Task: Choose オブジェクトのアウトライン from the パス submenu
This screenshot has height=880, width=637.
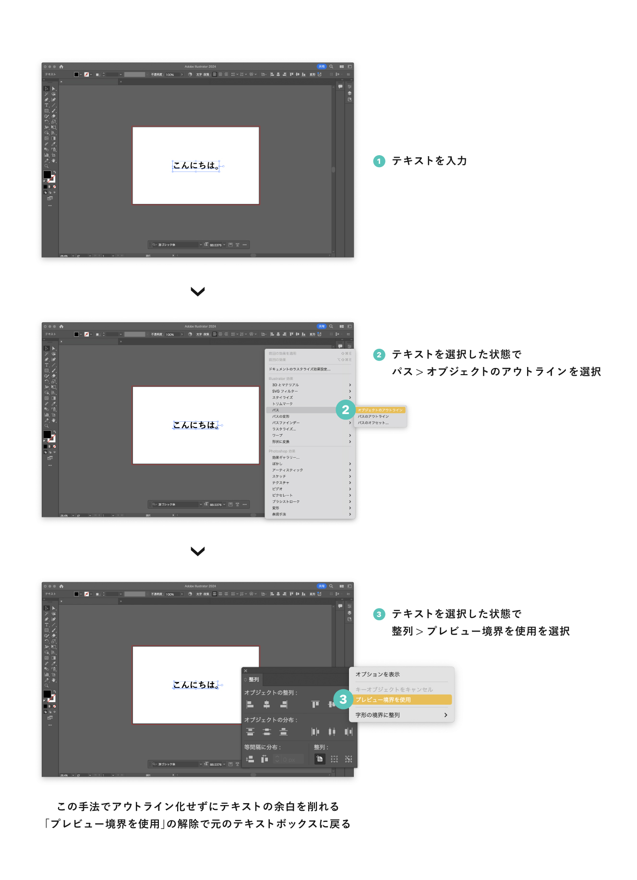Action: (381, 410)
